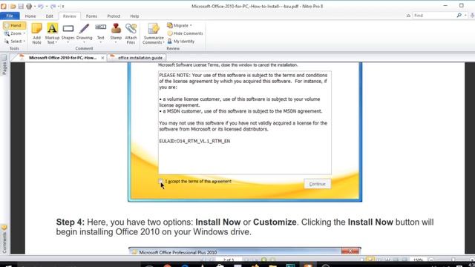Select the Hand tool
475x267 pixels.
[14, 25]
